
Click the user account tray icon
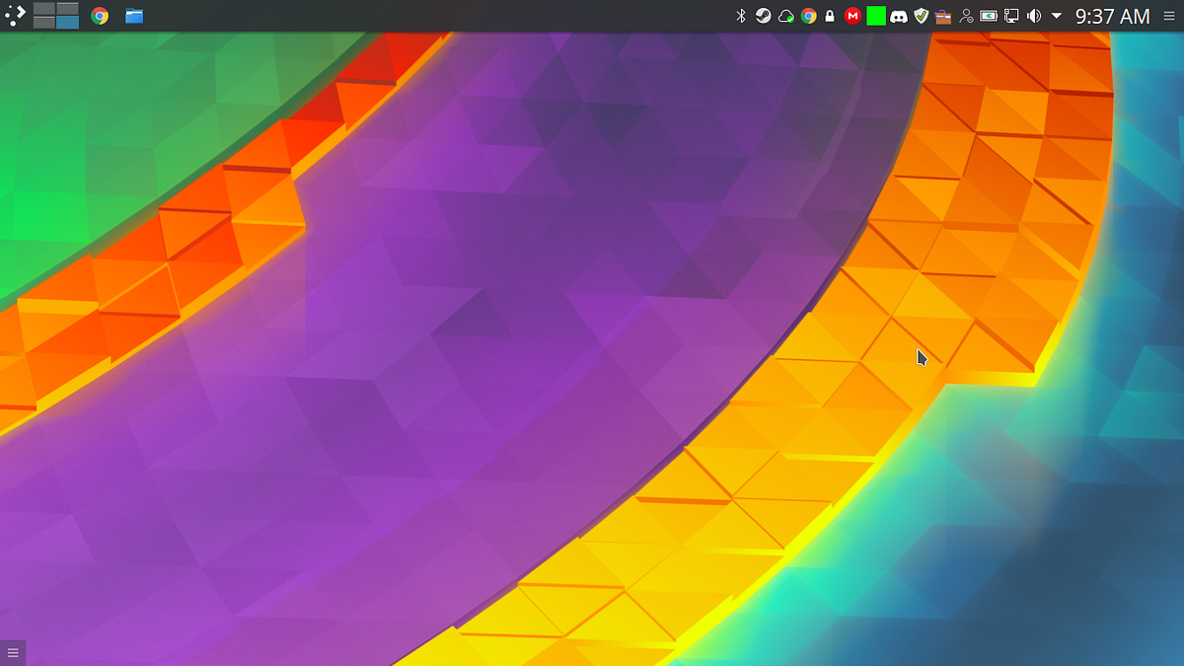click(x=967, y=16)
